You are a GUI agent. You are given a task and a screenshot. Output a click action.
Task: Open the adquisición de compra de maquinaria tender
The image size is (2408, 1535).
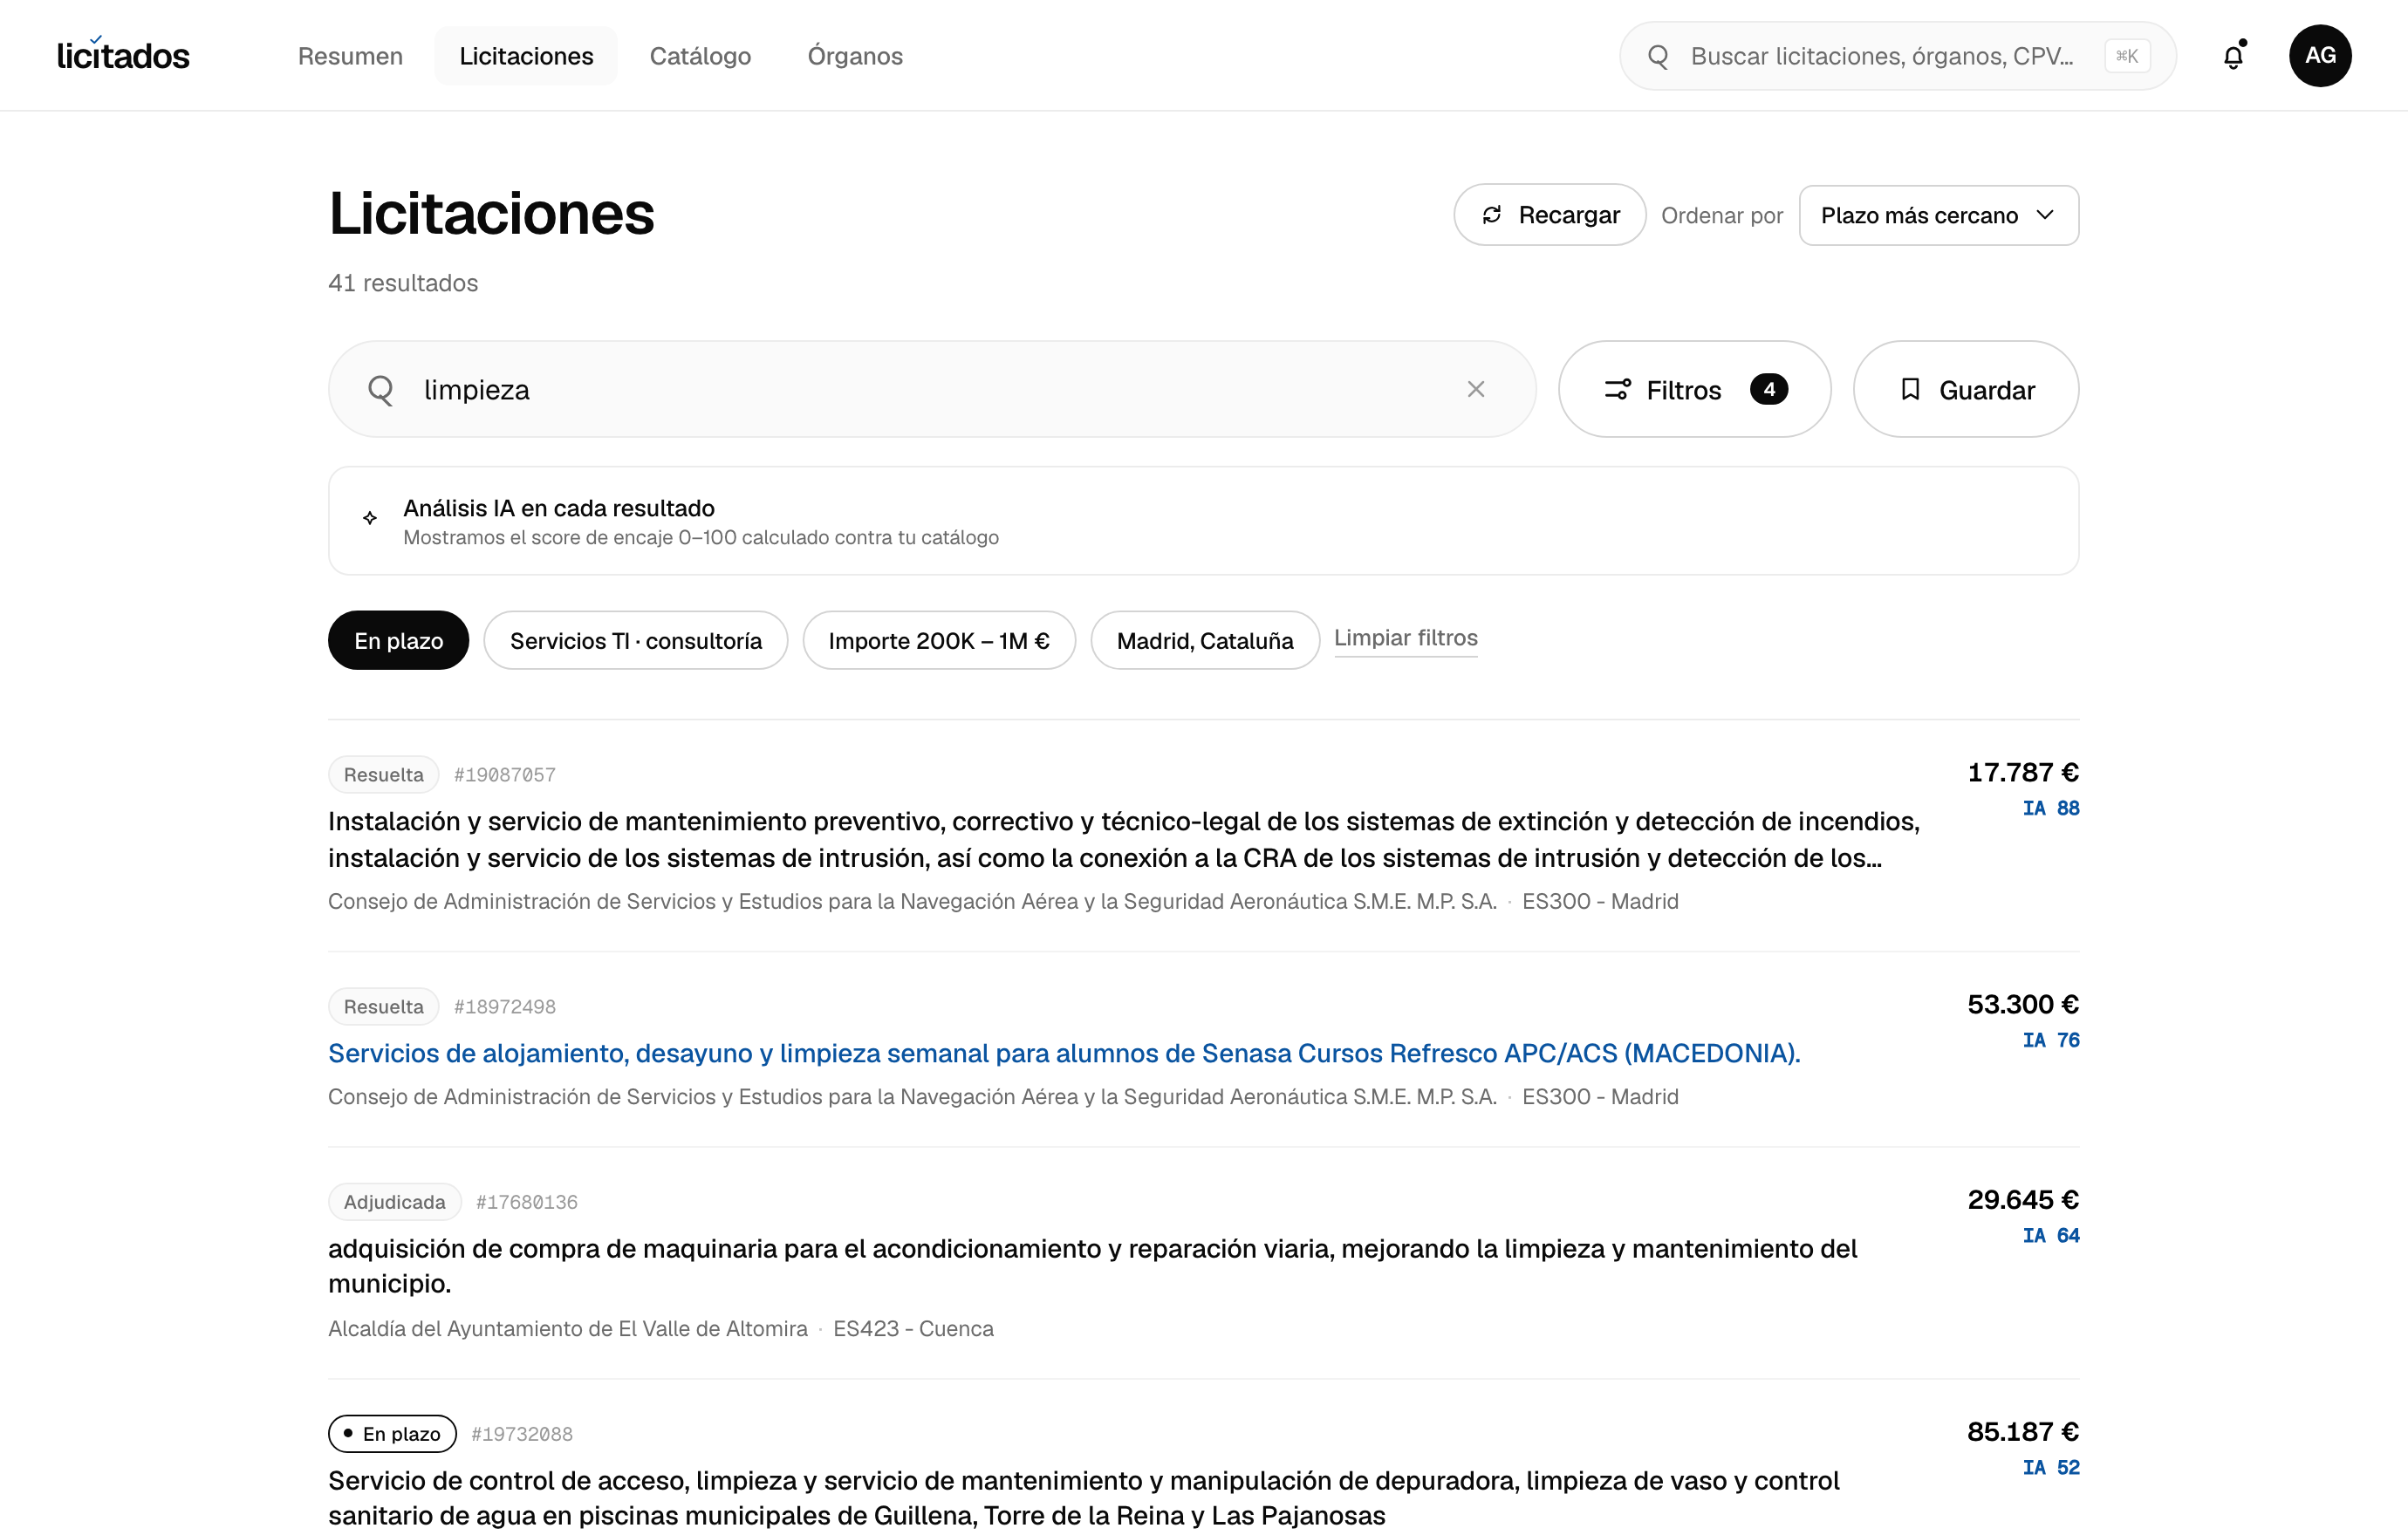(x=1092, y=1266)
